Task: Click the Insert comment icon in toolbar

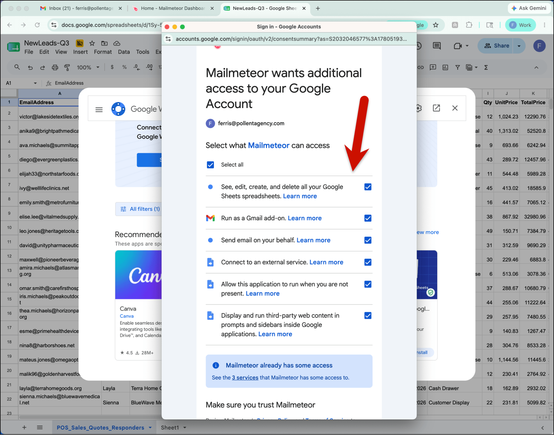Action: (433, 67)
